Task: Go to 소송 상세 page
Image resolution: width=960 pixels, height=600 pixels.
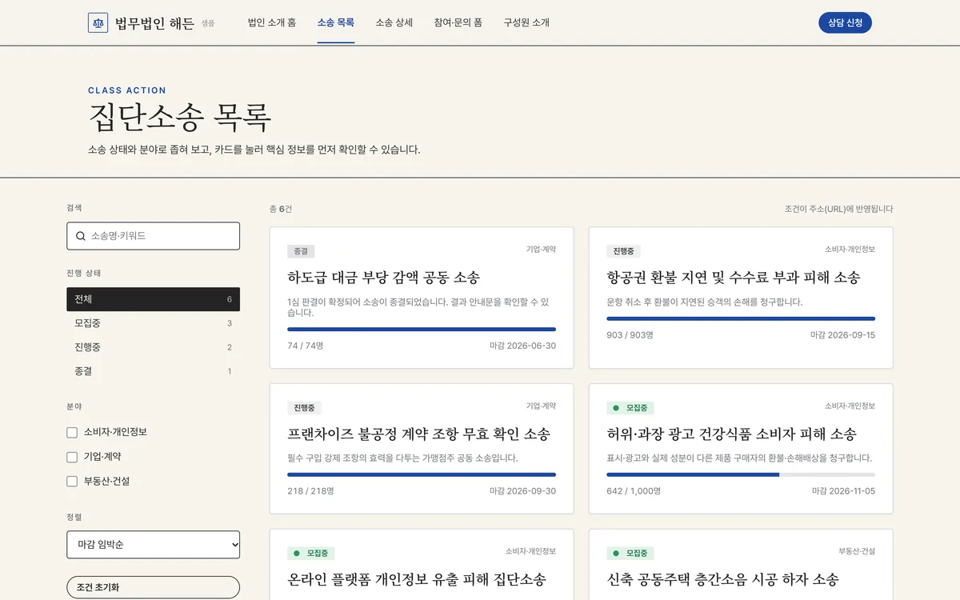Action: [394, 22]
